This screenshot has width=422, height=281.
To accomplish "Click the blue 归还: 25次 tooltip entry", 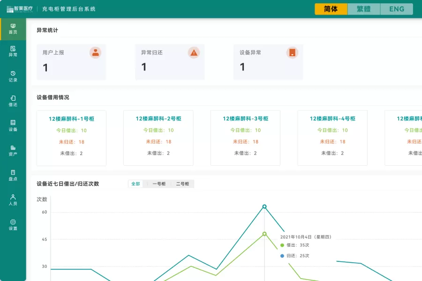I will (295, 256).
